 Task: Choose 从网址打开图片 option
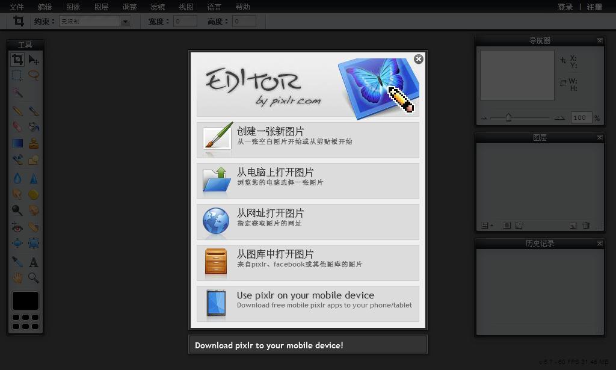pyautogui.click(x=308, y=221)
